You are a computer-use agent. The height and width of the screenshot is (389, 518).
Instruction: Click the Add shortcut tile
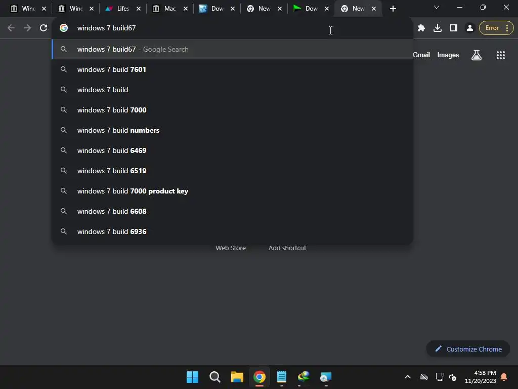pos(287,248)
